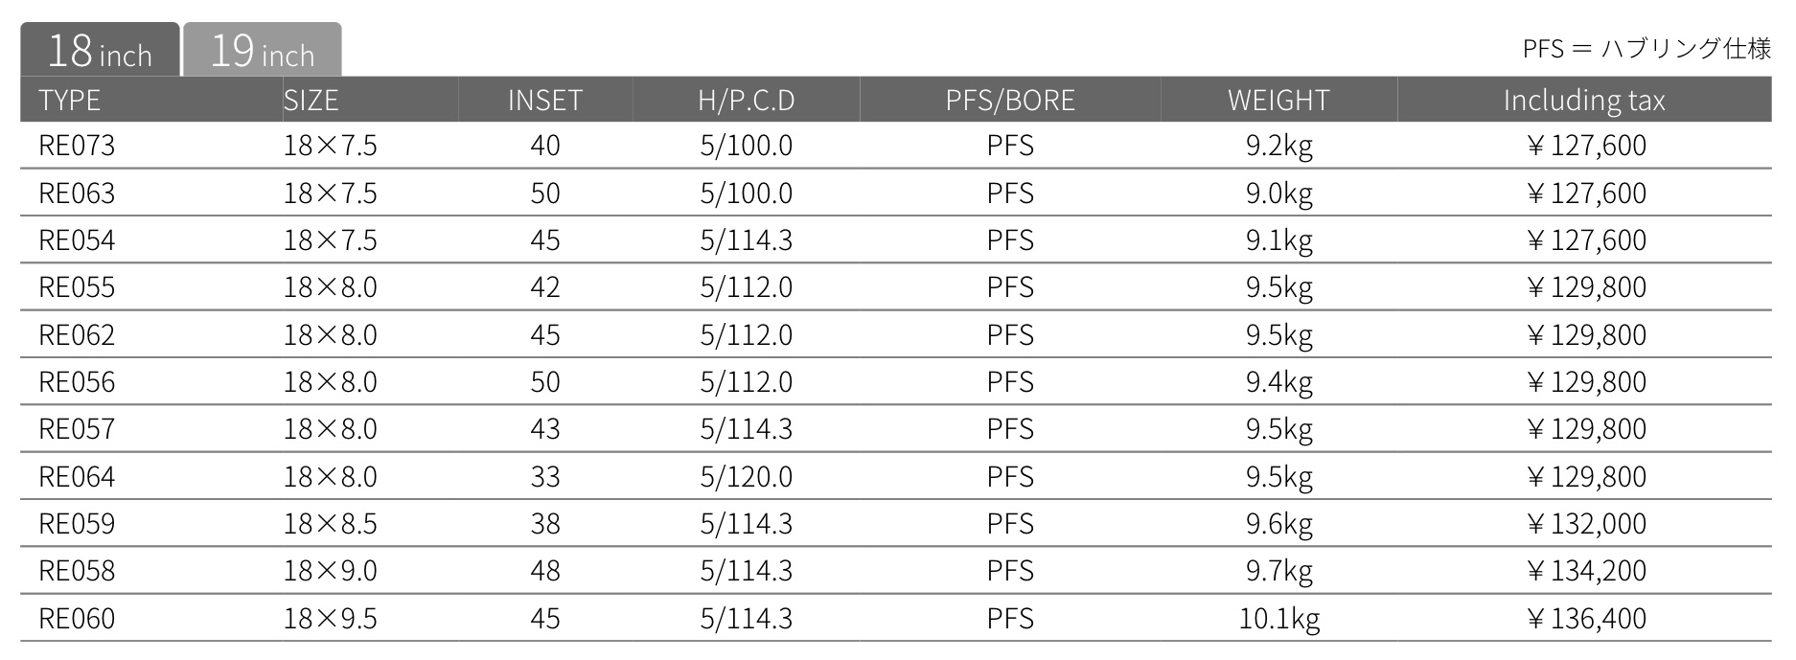Select the RE073 row type cell
This screenshot has height=660, width=1796.
tap(77, 146)
